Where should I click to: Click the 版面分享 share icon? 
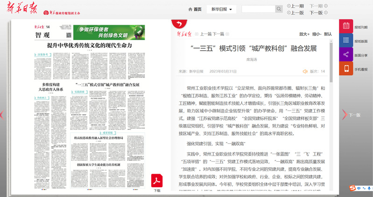tap(346, 55)
